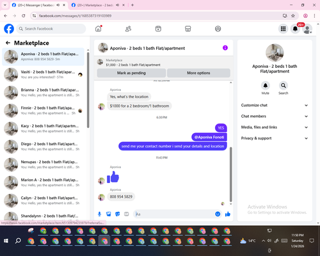The height and width of the screenshot is (256, 320).
Task: Open the Friends icon in top navigation
Action: (128, 29)
